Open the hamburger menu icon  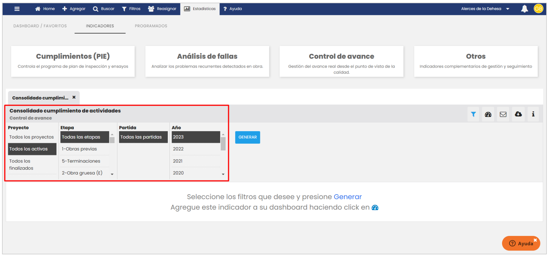click(x=17, y=9)
